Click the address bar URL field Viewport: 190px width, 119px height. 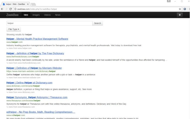tap(97, 9)
